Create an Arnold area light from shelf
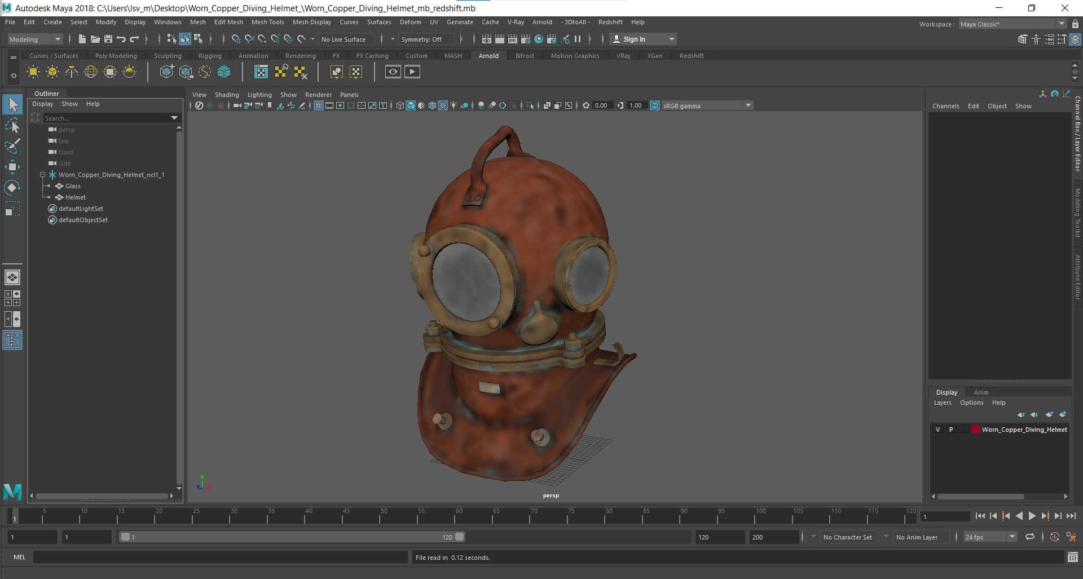The image size is (1083, 579). tap(33, 72)
